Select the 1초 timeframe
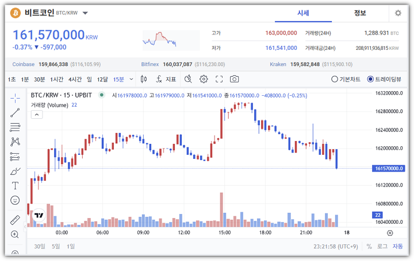Viewport: 414px width, 261px height. pyautogui.click(x=12, y=79)
